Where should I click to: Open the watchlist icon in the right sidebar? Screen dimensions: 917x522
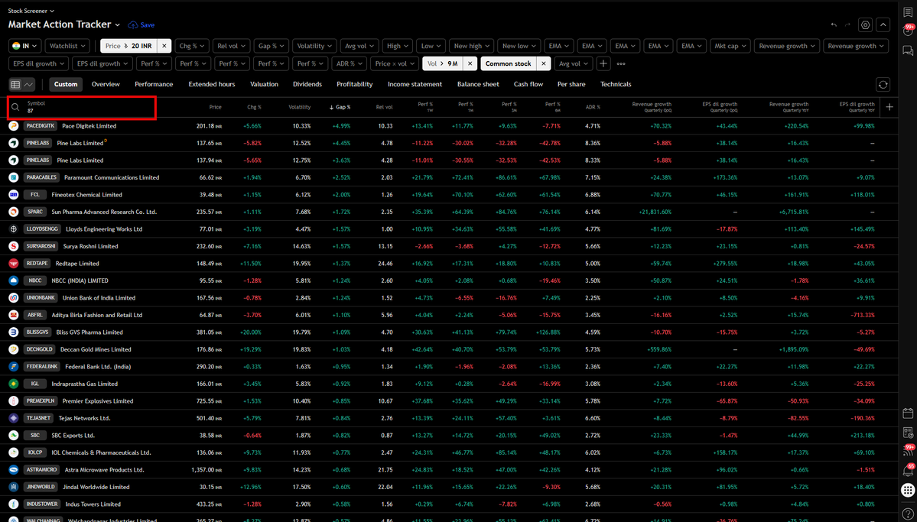coord(908,11)
